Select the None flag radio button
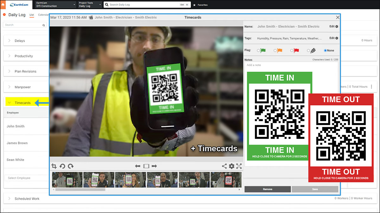 (325, 50)
